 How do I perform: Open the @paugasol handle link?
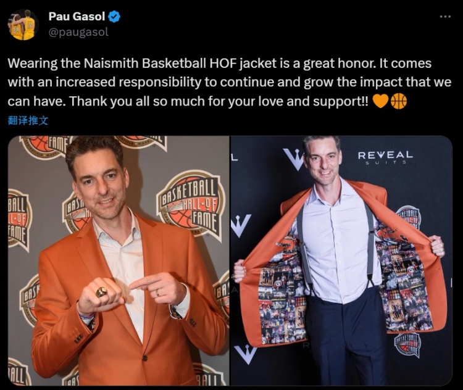click(x=78, y=32)
